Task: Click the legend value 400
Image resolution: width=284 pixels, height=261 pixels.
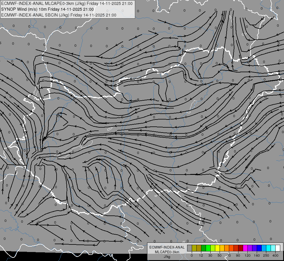Action: pyautogui.click(x=275, y=255)
